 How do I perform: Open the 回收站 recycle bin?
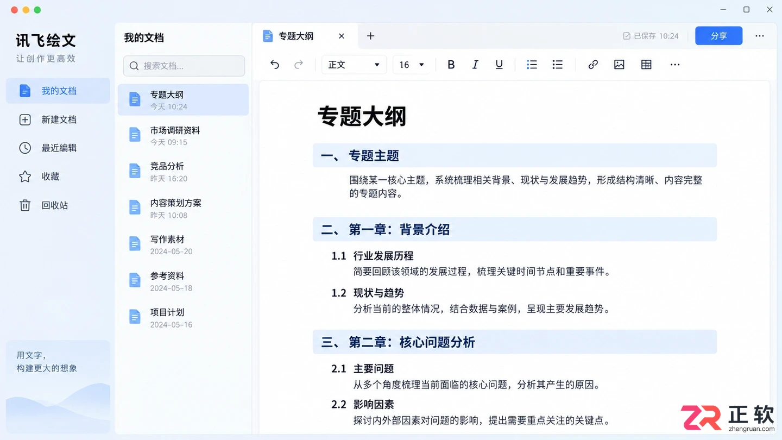pyautogui.click(x=58, y=205)
